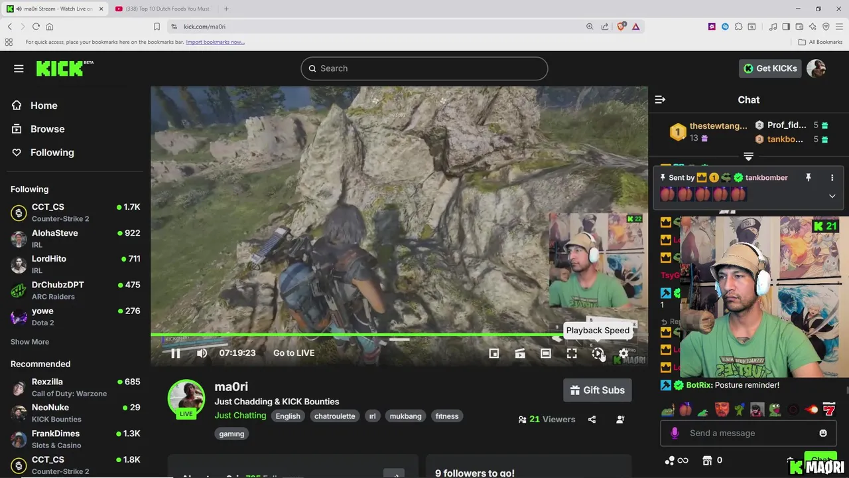Enter fullscreen video mode
Image resolution: width=849 pixels, height=478 pixels.
click(572, 353)
